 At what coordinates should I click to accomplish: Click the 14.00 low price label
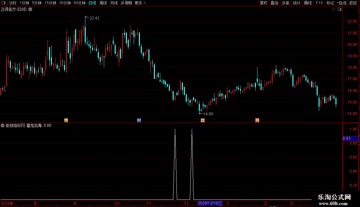tap(208, 114)
